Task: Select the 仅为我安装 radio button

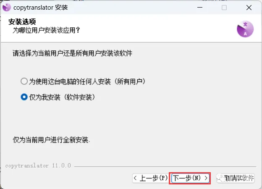Action: click(24, 97)
